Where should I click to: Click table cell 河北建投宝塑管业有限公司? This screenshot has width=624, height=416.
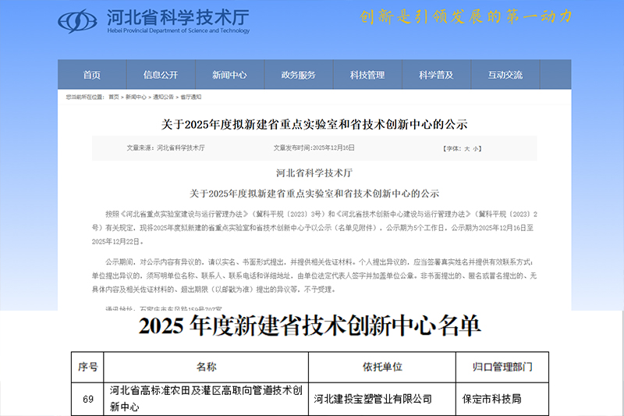pyautogui.click(x=372, y=399)
